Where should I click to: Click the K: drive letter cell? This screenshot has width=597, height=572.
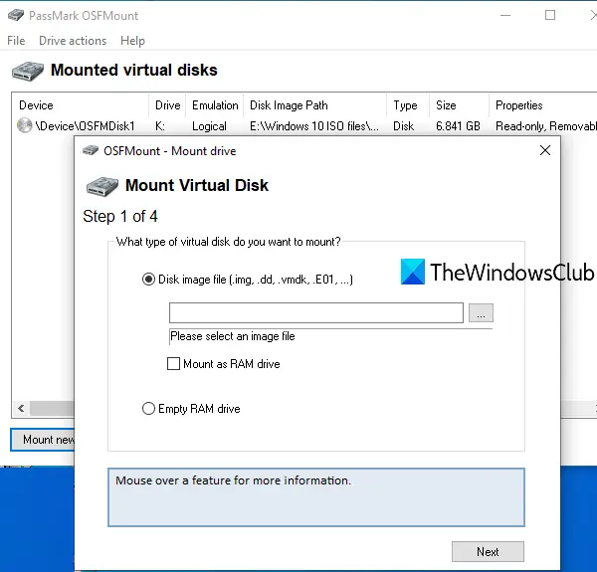[160, 126]
